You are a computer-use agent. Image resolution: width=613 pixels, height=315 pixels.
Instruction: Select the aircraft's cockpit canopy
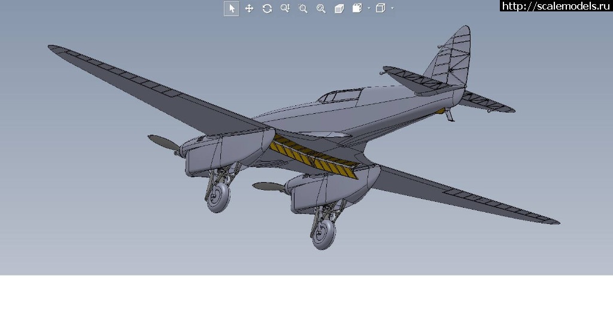click(340, 96)
